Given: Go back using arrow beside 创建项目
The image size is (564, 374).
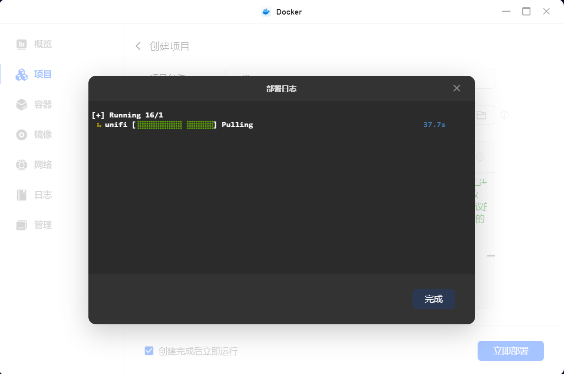Looking at the screenshot, I should click(x=138, y=46).
